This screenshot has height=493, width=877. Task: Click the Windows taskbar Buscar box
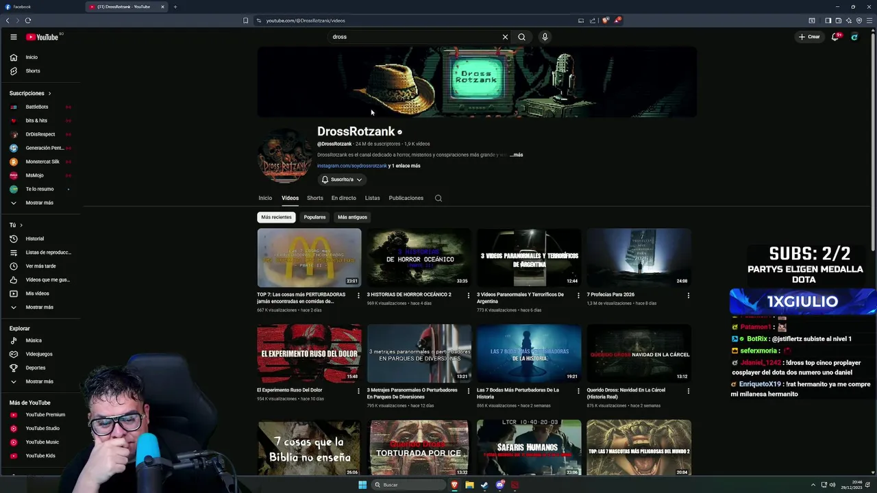[x=408, y=485]
